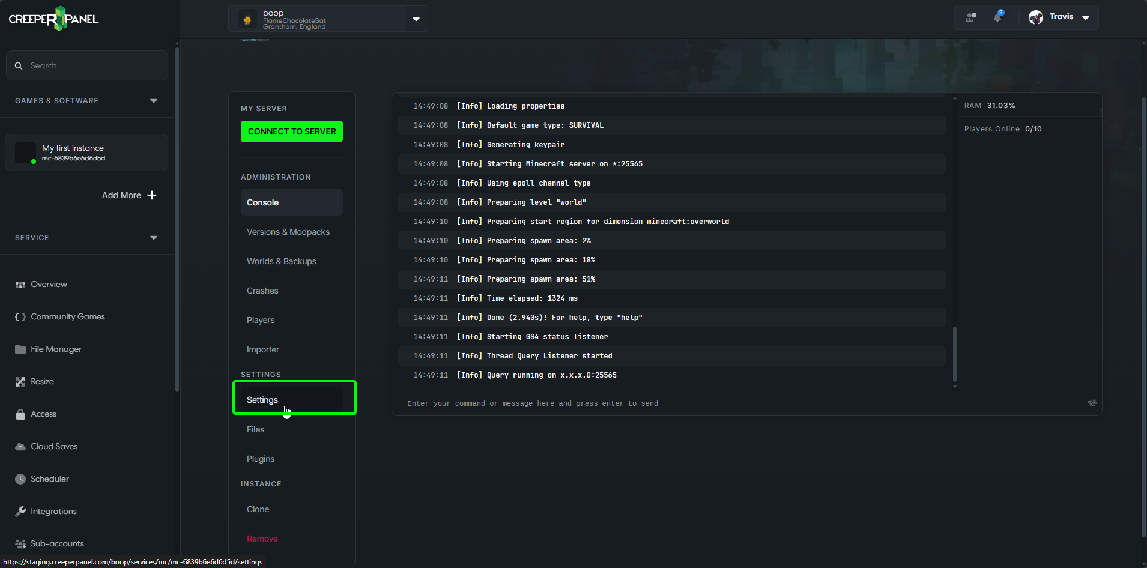1147x568 pixels.
Task: Click the Sub-accounts people icon
Action: pyautogui.click(x=20, y=544)
